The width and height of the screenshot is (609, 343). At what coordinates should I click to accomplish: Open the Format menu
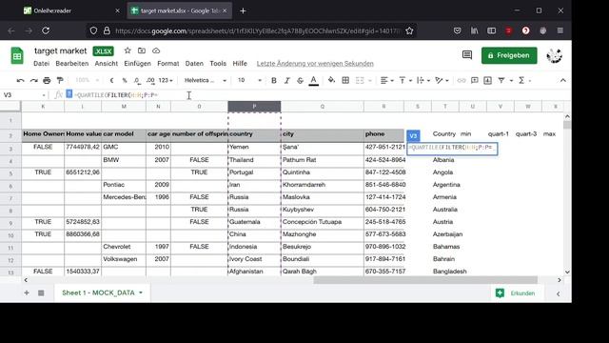(x=167, y=64)
